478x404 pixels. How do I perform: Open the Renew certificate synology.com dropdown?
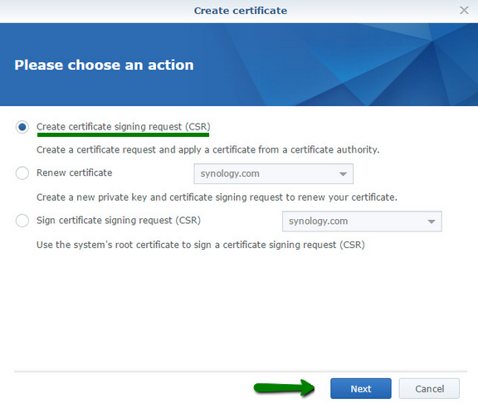pyautogui.click(x=274, y=173)
